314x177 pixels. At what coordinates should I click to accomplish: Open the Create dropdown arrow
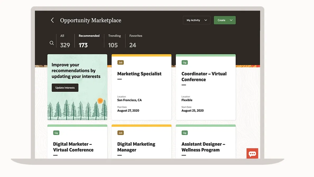tap(231, 20)
